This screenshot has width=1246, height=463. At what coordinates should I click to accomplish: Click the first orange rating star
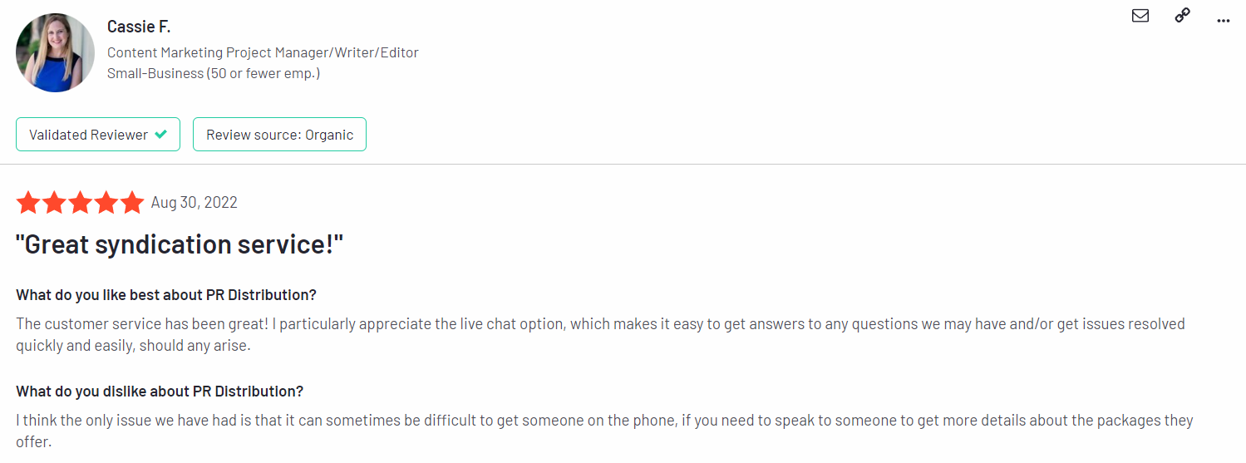[x=28, y=202]
